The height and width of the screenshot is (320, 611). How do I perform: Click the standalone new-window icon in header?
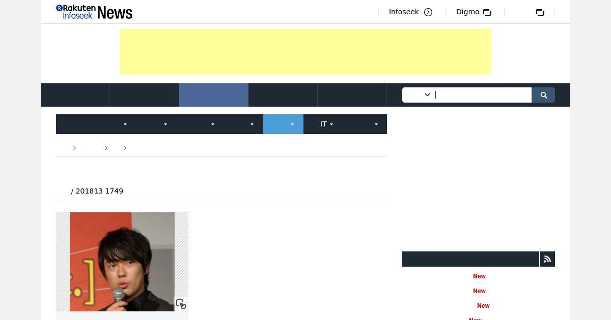pos(540,12)
